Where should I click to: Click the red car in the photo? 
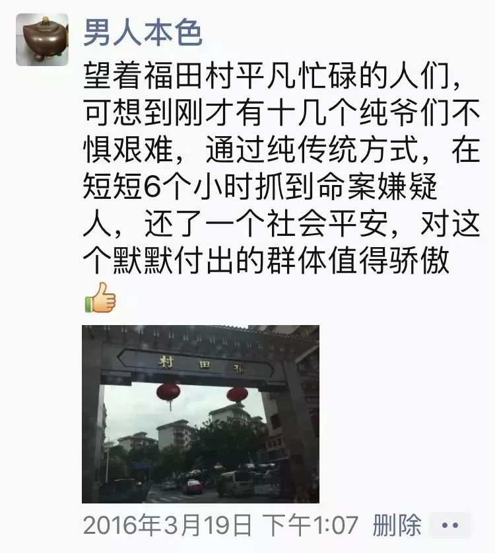click(192, 487)
